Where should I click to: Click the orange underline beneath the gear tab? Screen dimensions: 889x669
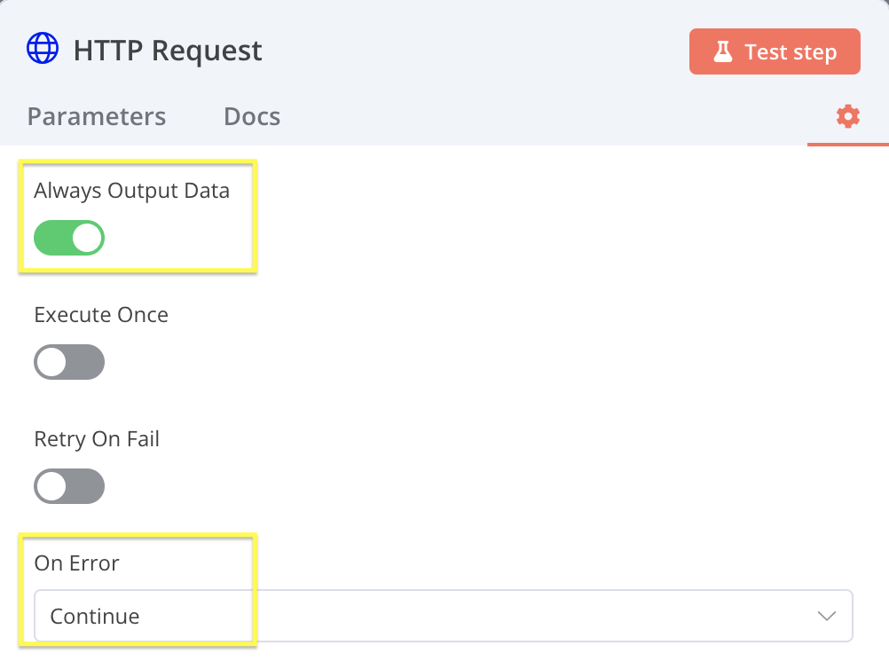848,145
